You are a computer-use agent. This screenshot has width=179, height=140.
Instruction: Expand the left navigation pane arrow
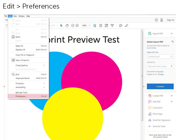(x=4, y=86)
